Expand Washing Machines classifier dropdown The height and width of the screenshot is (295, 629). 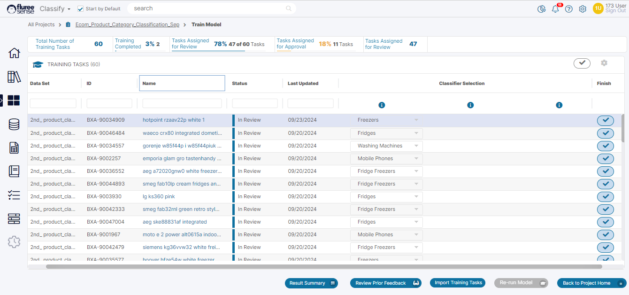pyautogui.click(x=386, y=146)
